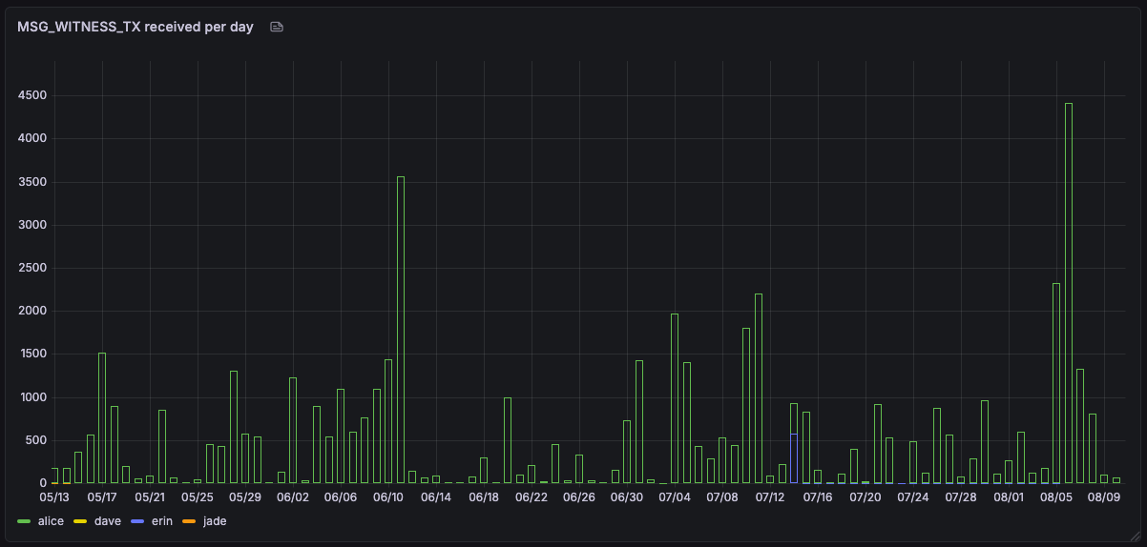Click the 05/21 x-axis date label
The height and width of the screenshot is (547, 1147).
[x=150, y=496]
